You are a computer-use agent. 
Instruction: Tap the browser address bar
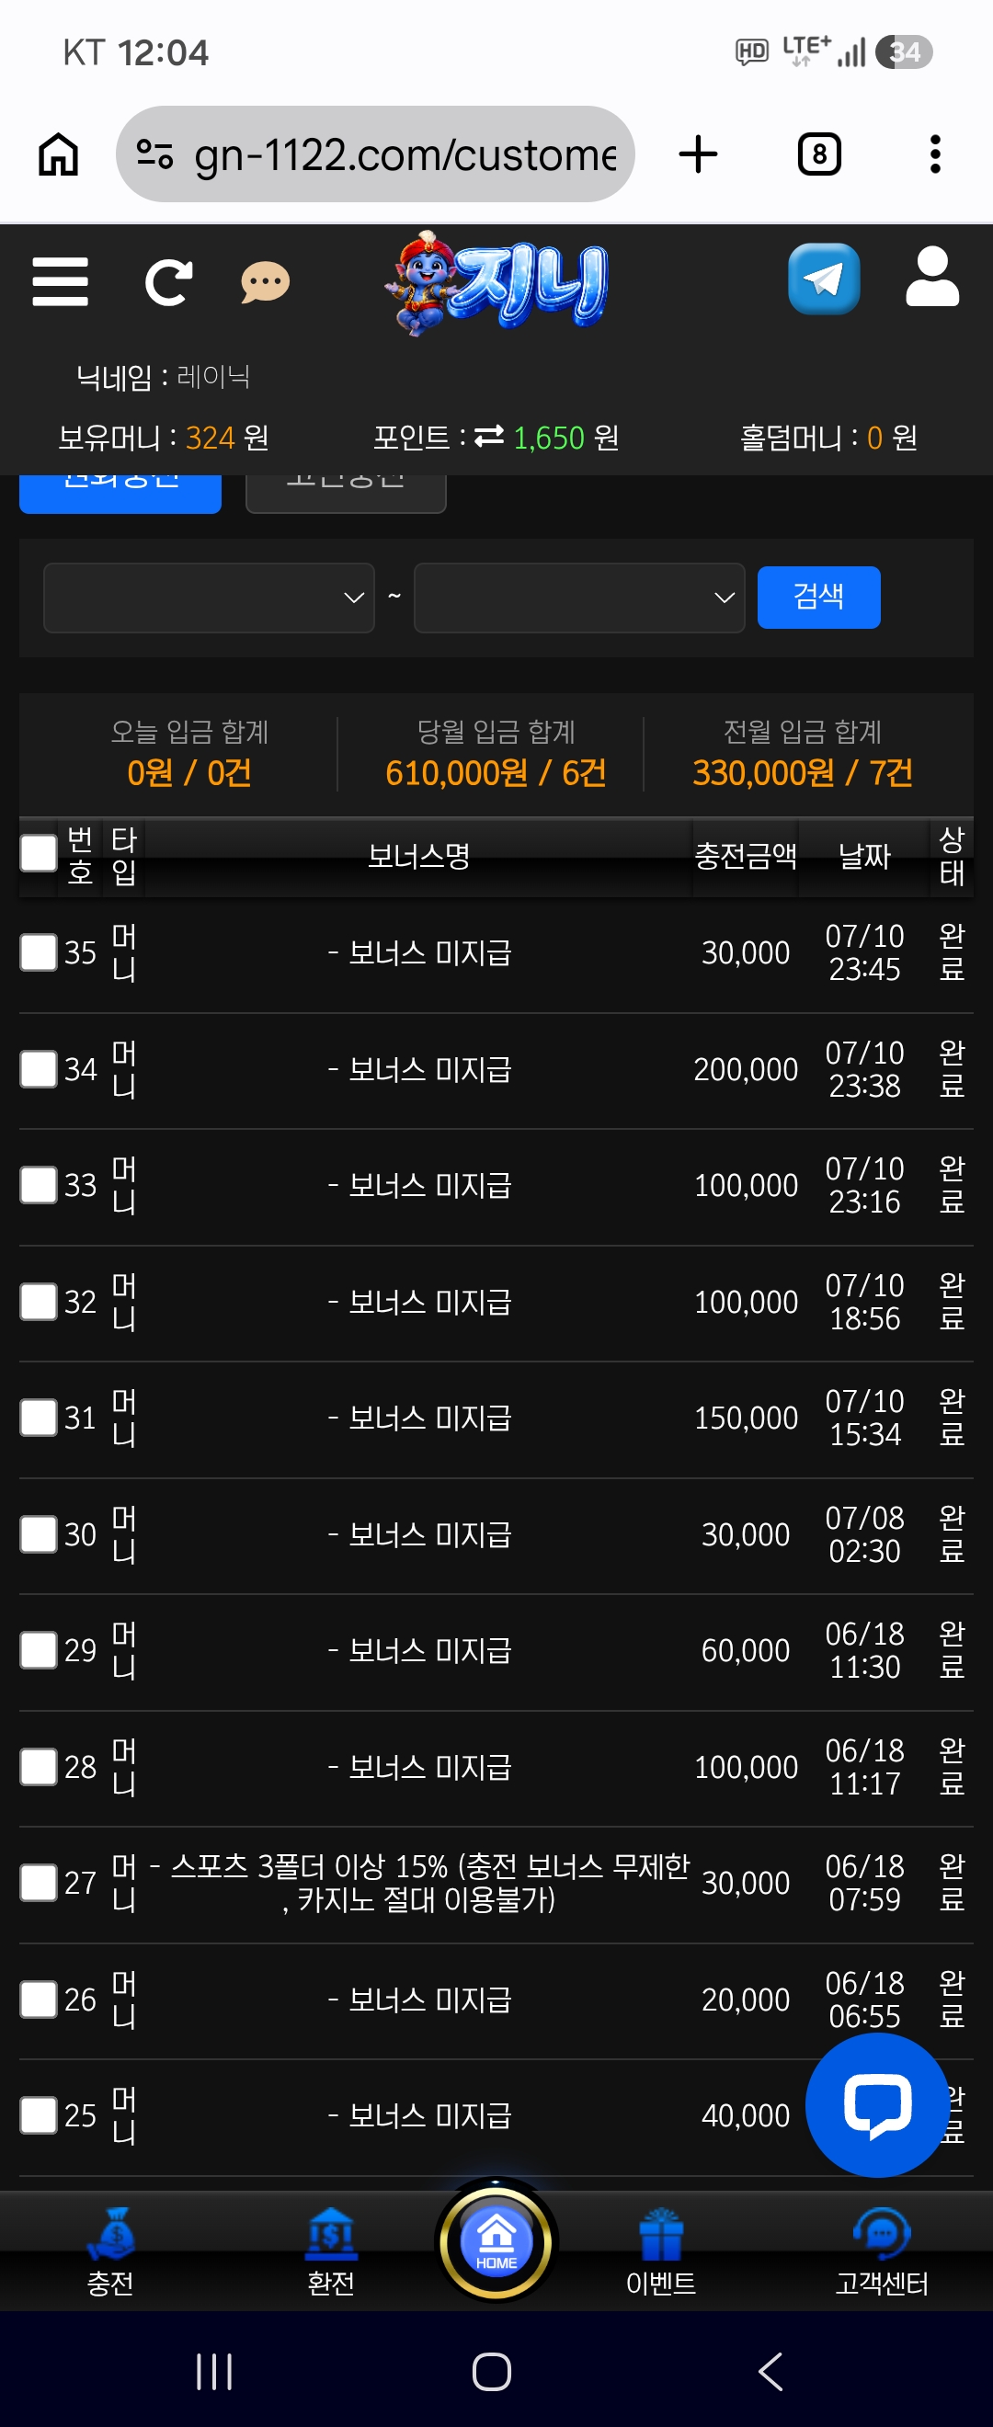coord(375,154)
